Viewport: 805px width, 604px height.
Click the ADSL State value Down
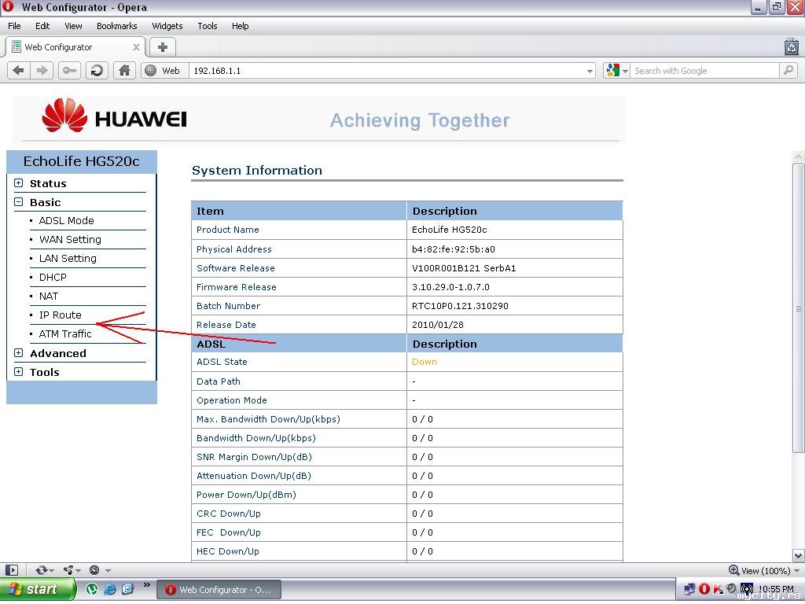[424, 362]
